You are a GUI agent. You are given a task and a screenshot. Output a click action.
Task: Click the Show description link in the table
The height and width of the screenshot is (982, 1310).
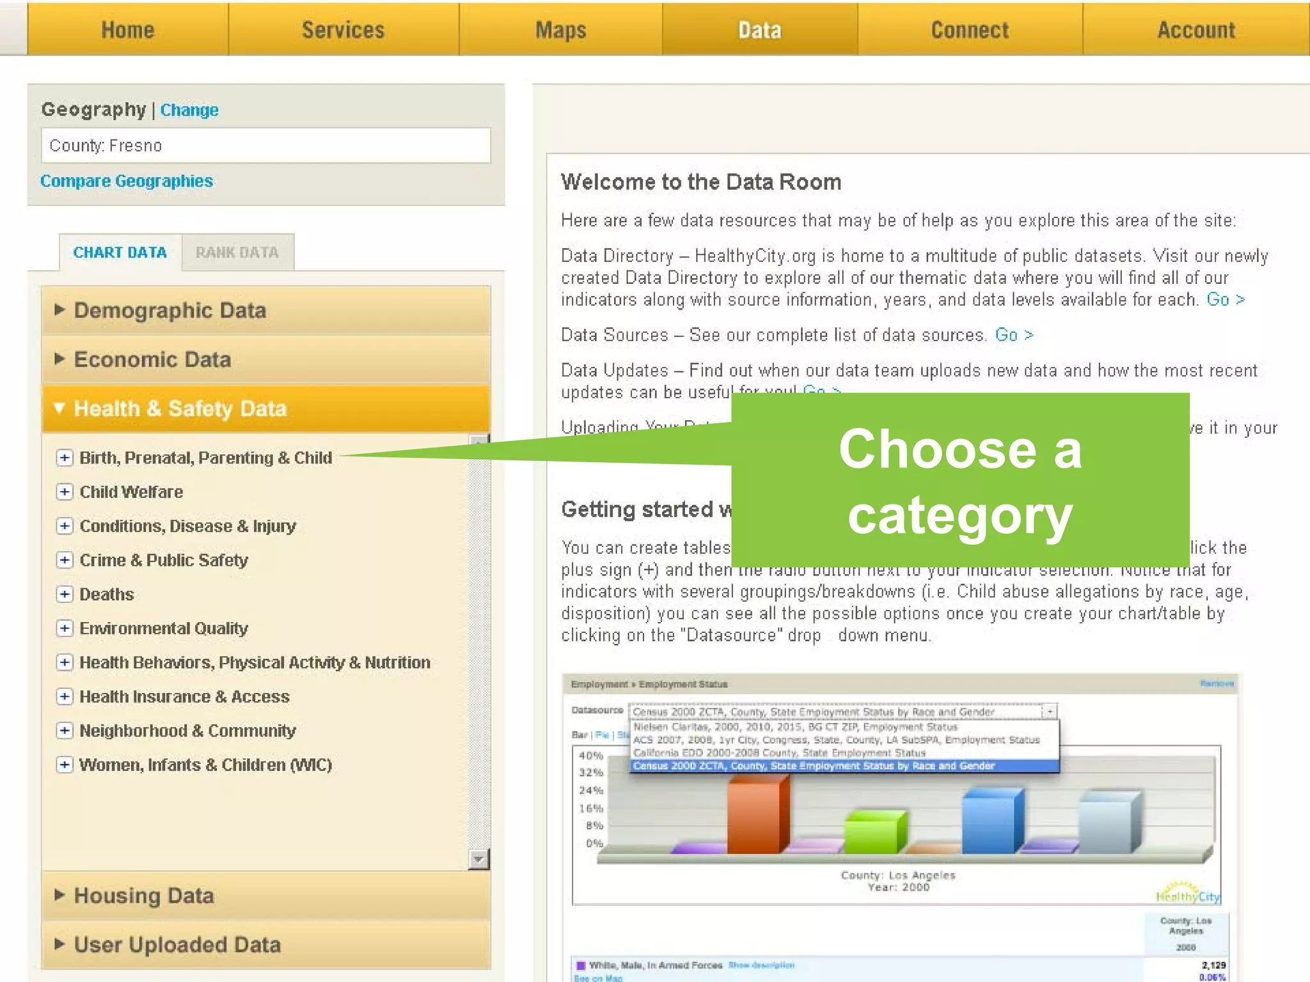point(761,965)
